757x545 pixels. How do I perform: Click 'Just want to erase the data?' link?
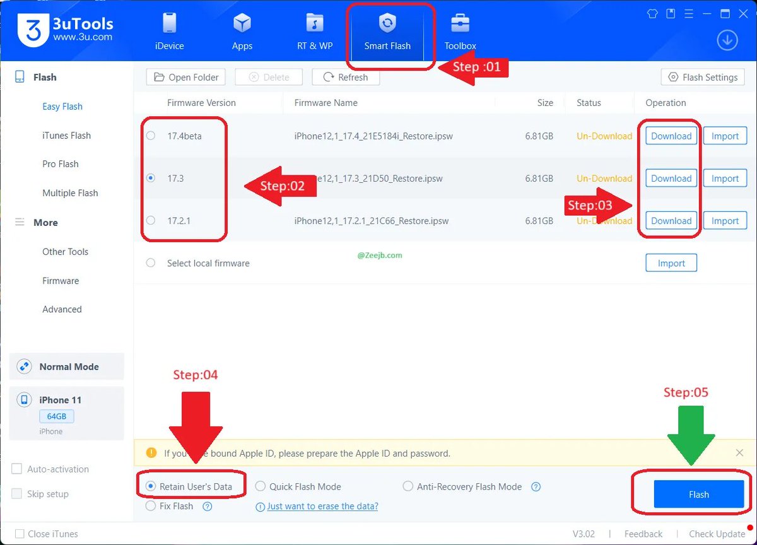click(322, 507)
